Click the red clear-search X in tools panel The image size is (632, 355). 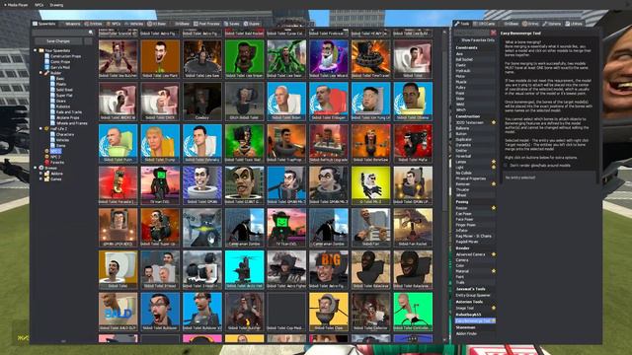(x=493, y=33)
